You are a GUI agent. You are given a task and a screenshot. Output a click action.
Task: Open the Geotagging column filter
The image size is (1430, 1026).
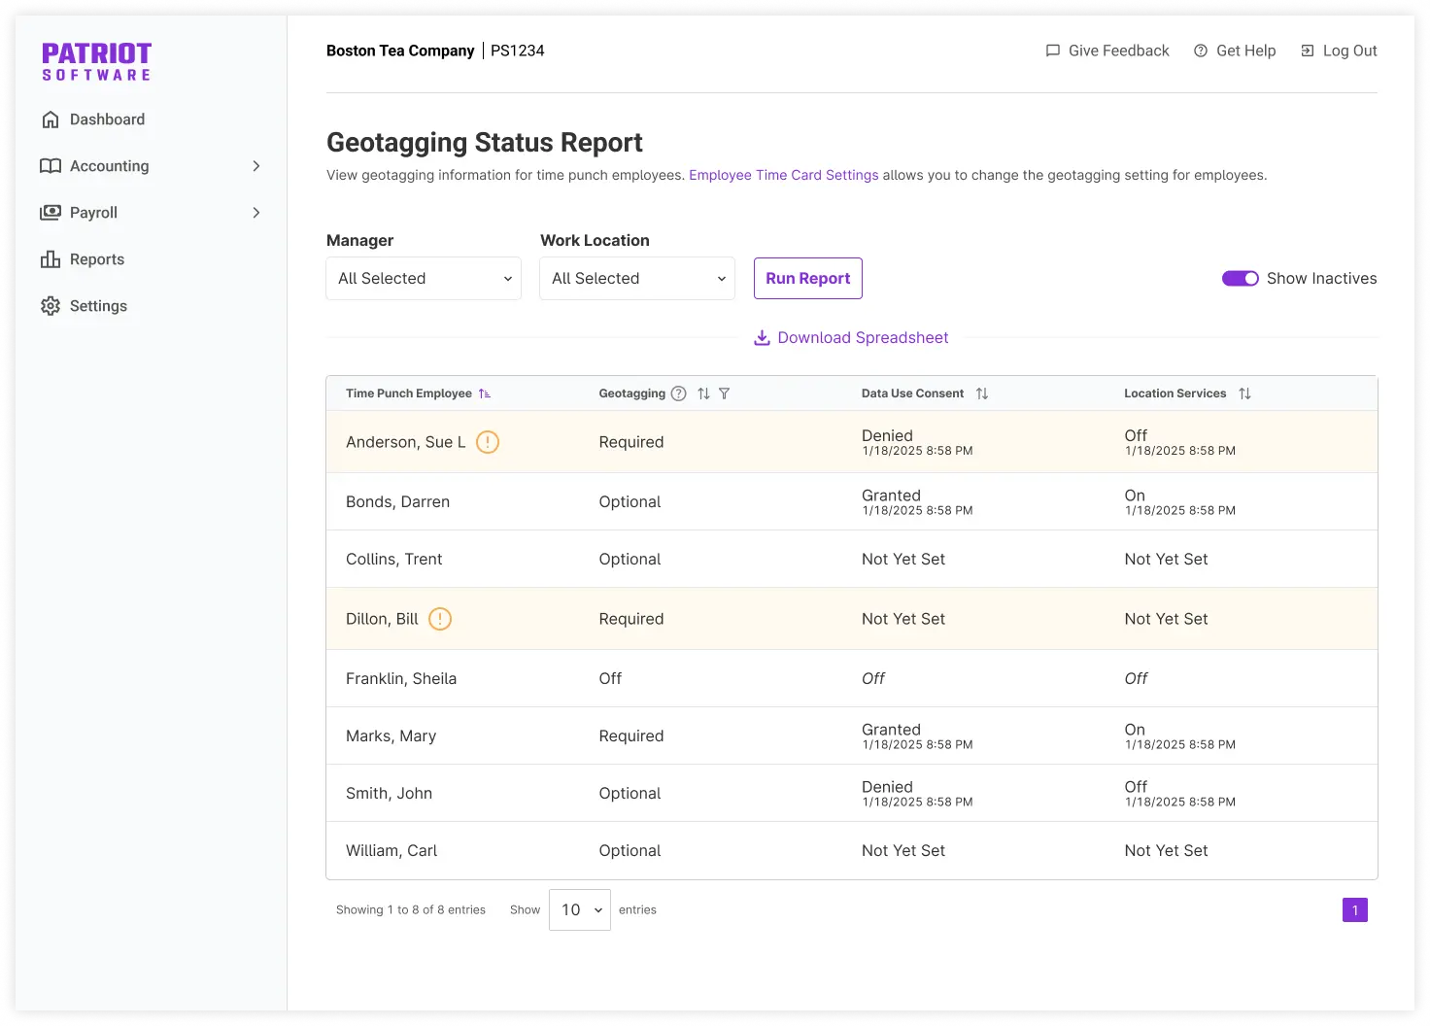[x=725, y=393]
